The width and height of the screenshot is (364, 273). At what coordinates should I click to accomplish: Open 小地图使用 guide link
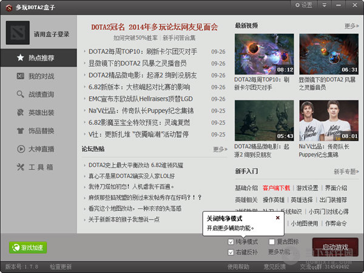click(x=305, y=223)
